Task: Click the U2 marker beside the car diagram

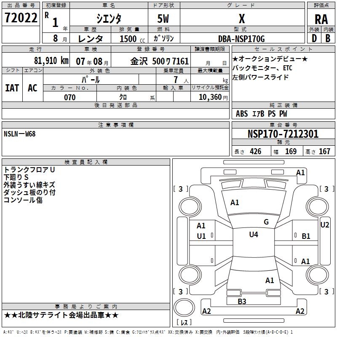Action: [324, 225]
